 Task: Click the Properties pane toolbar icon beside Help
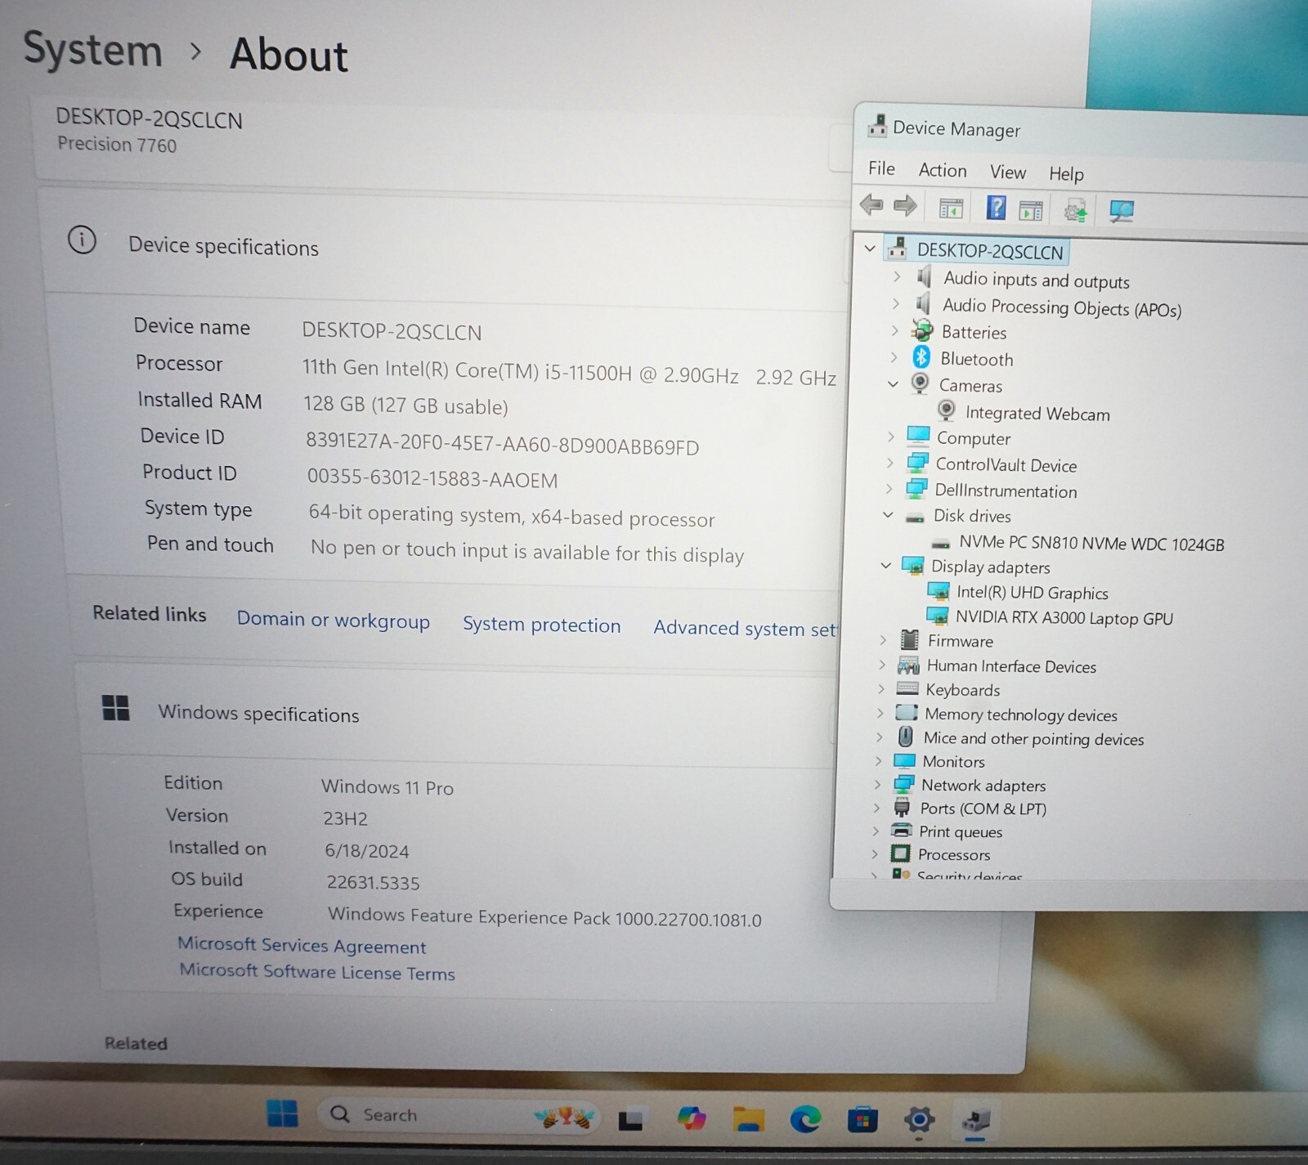point(1031,211)
